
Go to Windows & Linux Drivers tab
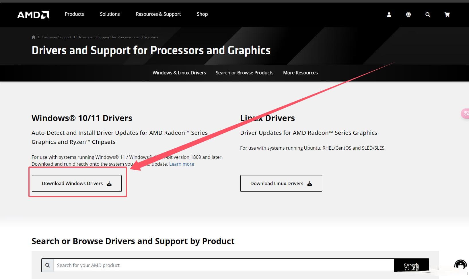[x=179, y=73]
